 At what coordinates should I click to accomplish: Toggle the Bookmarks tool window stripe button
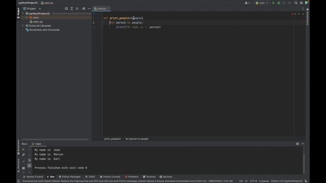coord(18,147)
